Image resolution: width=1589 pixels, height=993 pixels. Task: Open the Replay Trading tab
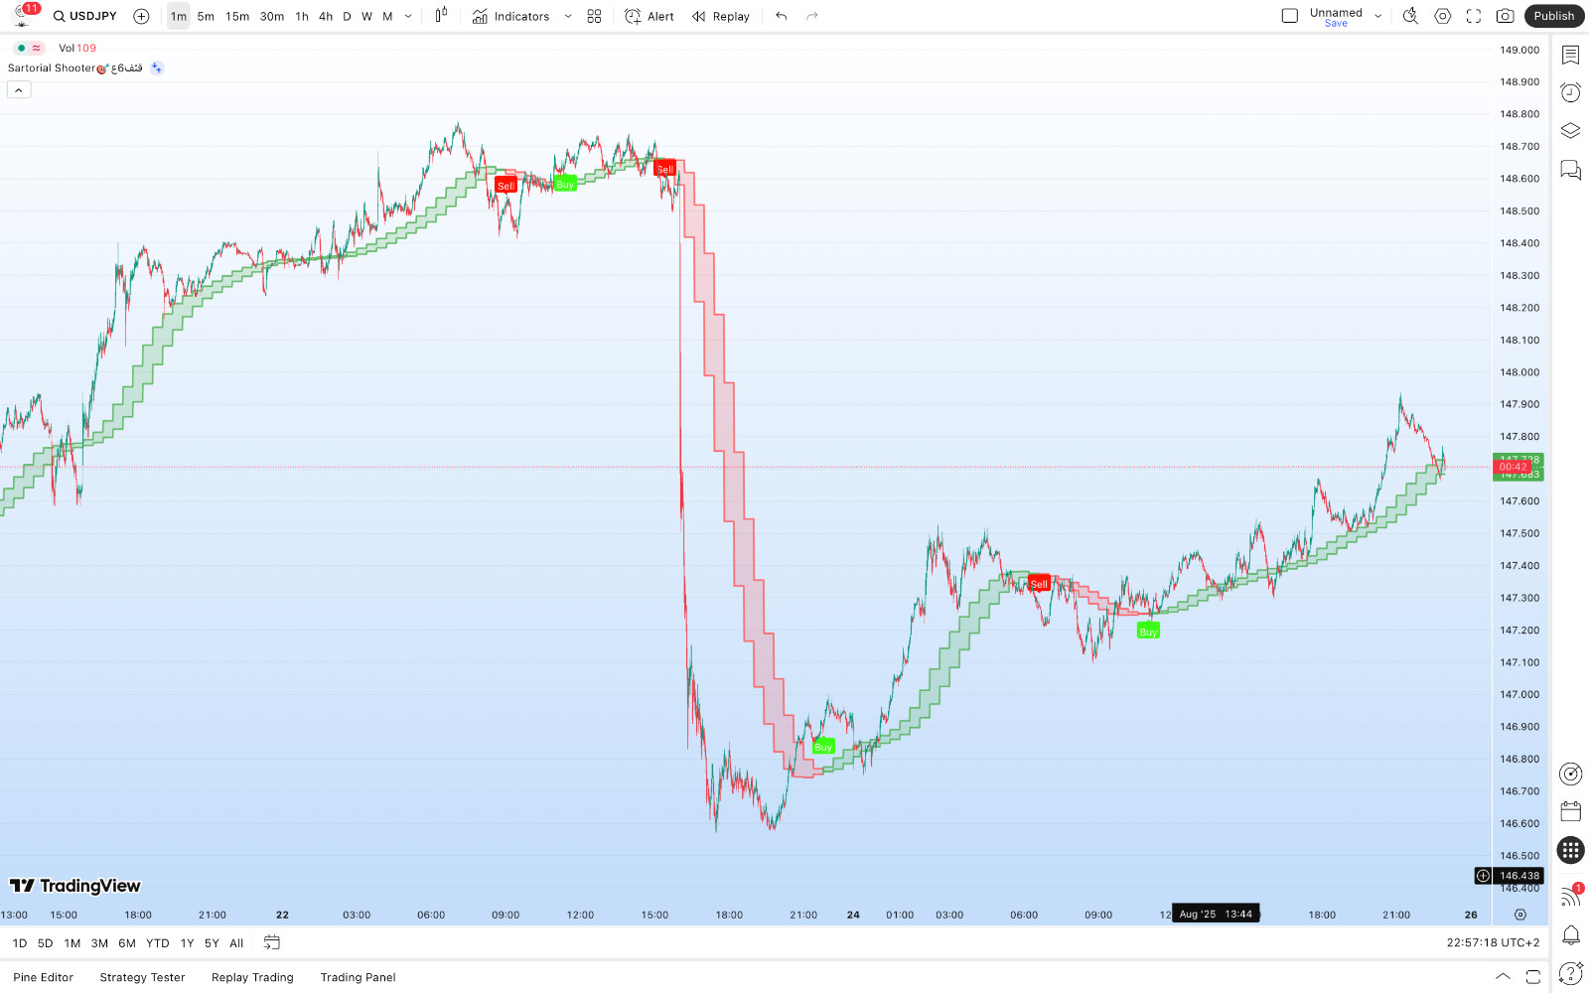[252, 977]
